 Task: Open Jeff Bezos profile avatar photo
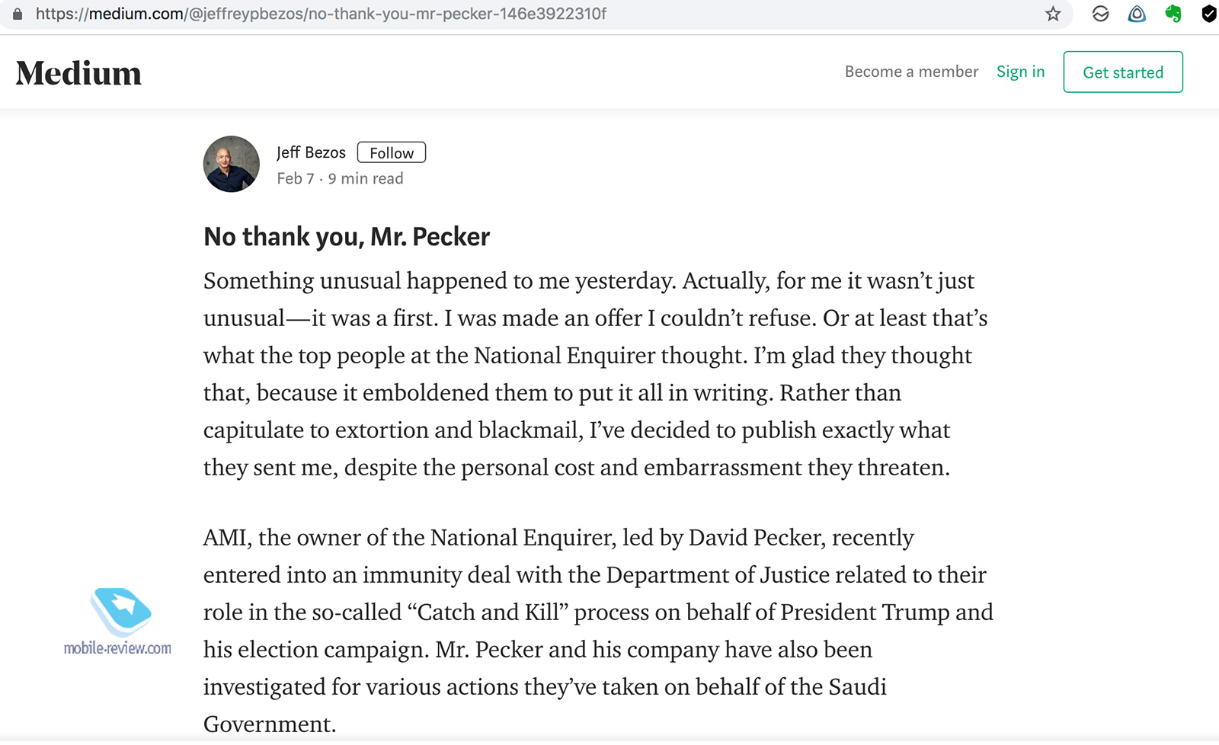click(232, 164)
